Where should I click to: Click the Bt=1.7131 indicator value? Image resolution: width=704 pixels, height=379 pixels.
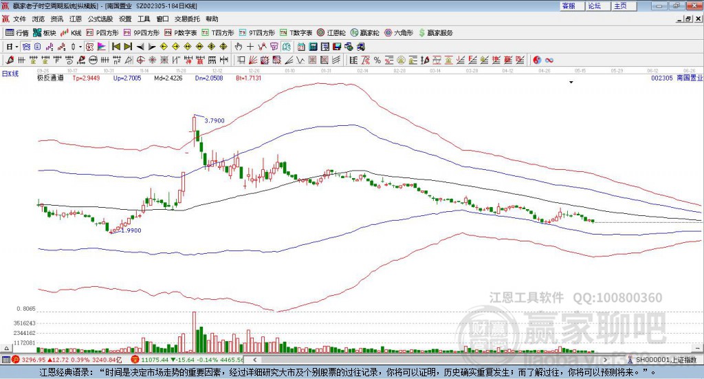[x=249, y=78]
